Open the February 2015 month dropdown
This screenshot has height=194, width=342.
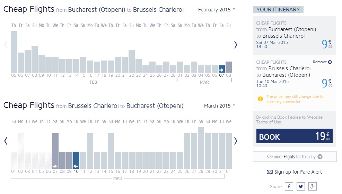(216, 10)
